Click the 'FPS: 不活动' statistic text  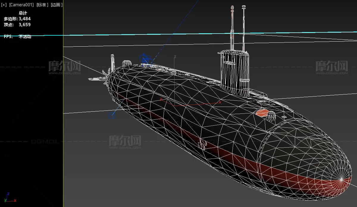coord(17,37)
